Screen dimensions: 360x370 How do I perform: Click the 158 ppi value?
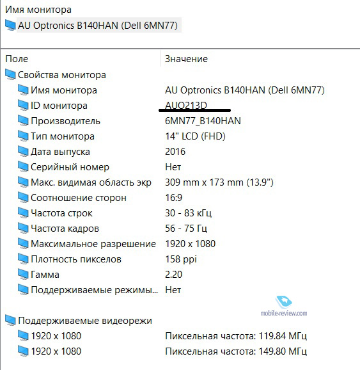[x=181, y=259]
